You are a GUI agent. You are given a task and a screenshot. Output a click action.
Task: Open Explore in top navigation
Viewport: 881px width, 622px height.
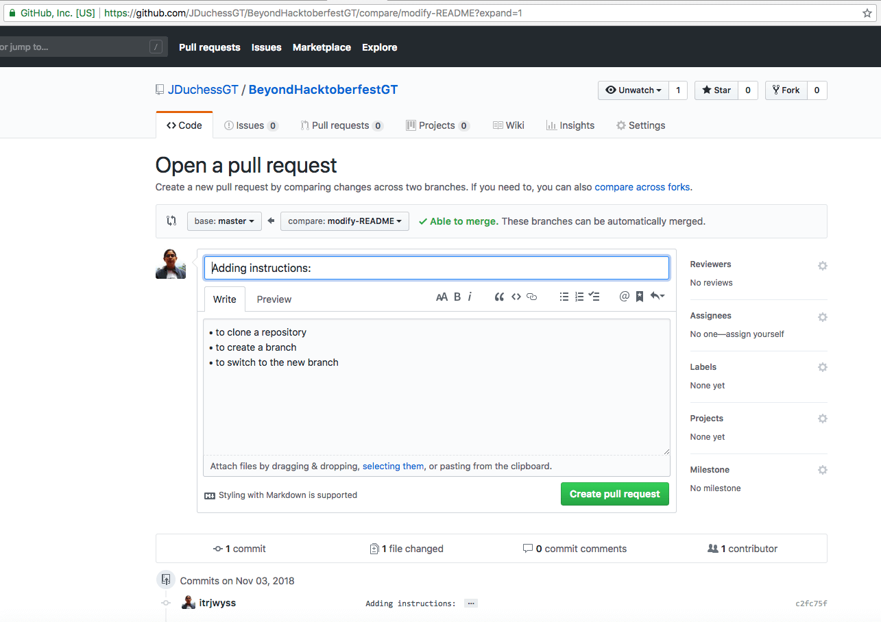click(380, 47)
